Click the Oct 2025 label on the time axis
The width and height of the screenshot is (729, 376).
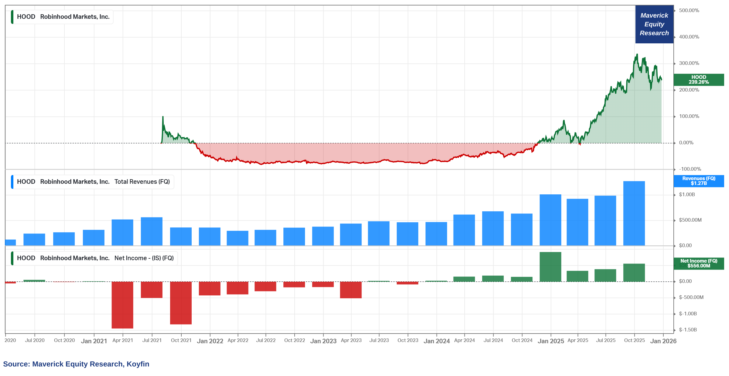point(634,341)
